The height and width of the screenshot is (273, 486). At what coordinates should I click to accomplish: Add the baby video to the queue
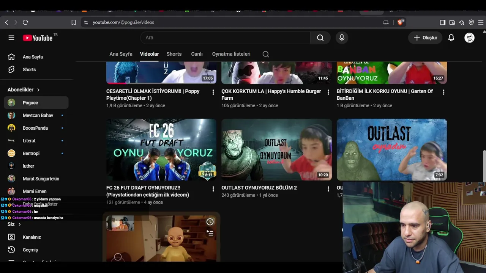(210, 233)
